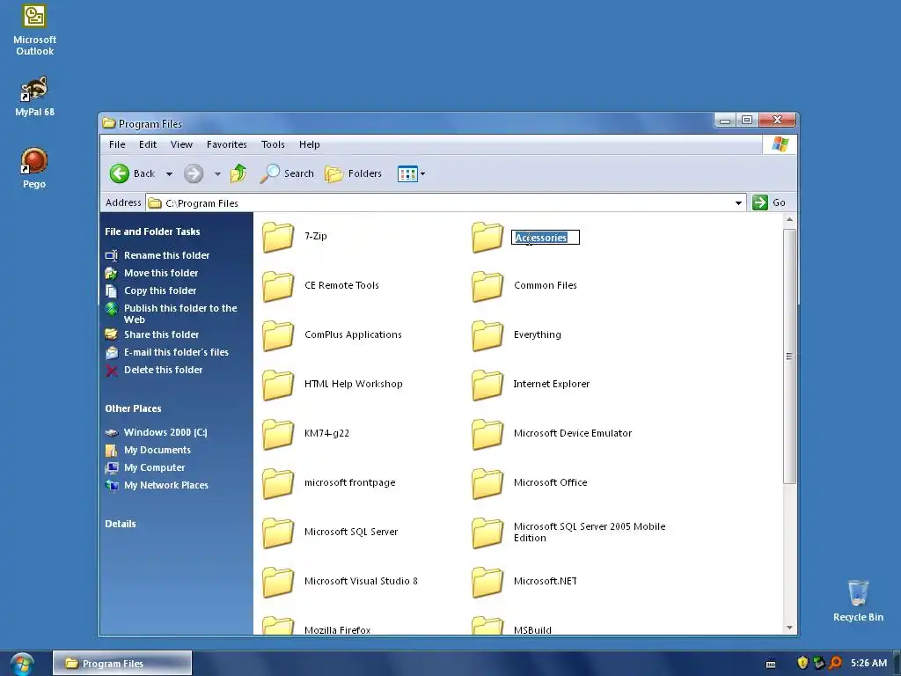Go up one folder level icon
The height and width of the screenshot is (676, 901).
coord(238,173)
